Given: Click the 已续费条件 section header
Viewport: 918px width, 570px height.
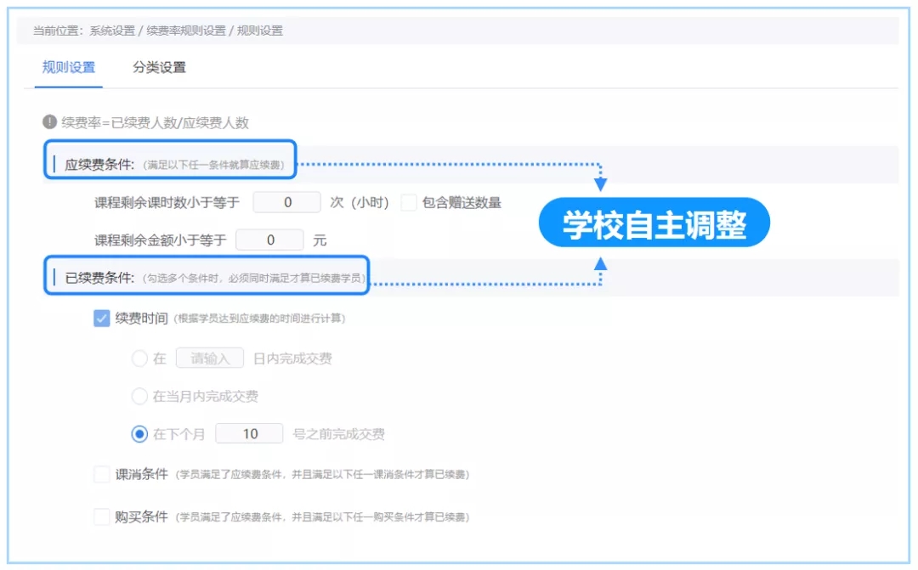Looking at the screenshot, I should (99, 277).
